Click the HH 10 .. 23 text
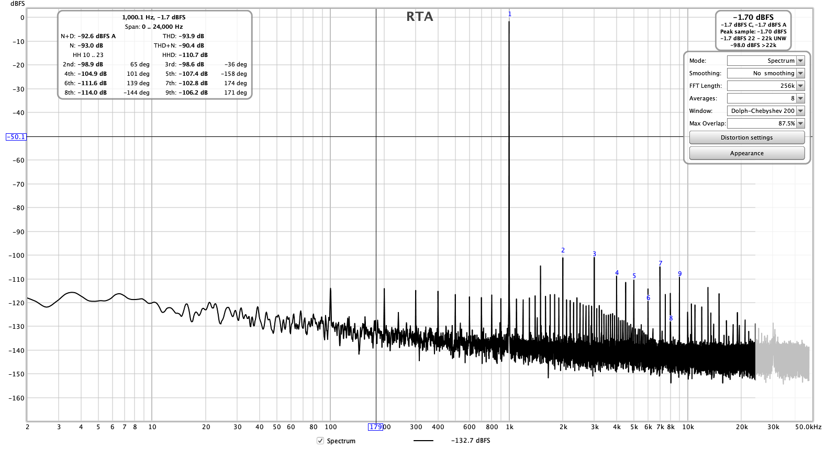This screenshot has width=826, height=449. pos(88,55)
